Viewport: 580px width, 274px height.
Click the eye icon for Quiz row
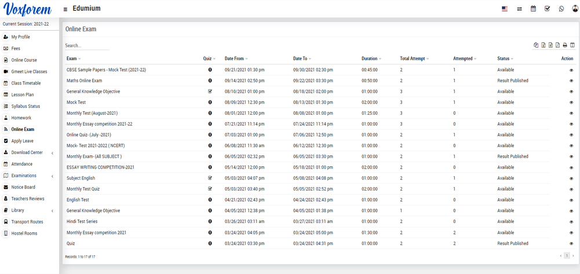pyautogui.click(x=571, y=244)
